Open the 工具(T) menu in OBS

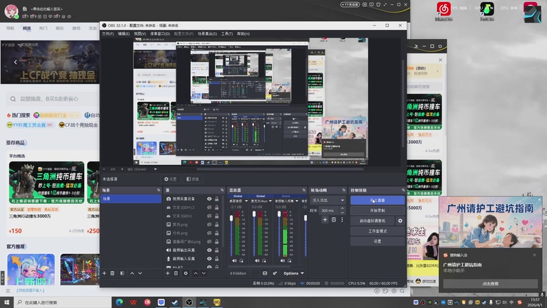(227, 34)
